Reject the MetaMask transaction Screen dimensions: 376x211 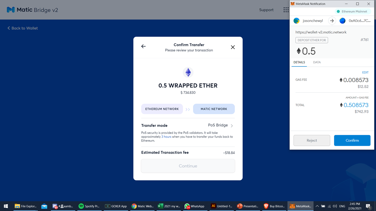(312, 140)
